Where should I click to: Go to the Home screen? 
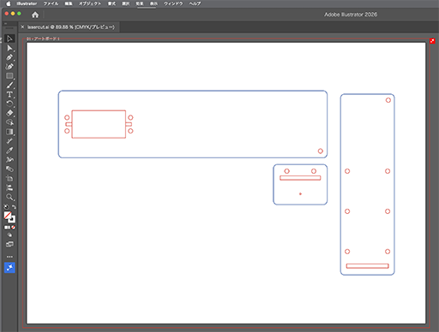35,15
